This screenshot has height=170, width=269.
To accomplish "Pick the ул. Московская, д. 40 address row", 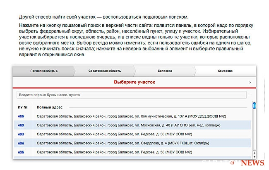I will click(x=128, y=125).
